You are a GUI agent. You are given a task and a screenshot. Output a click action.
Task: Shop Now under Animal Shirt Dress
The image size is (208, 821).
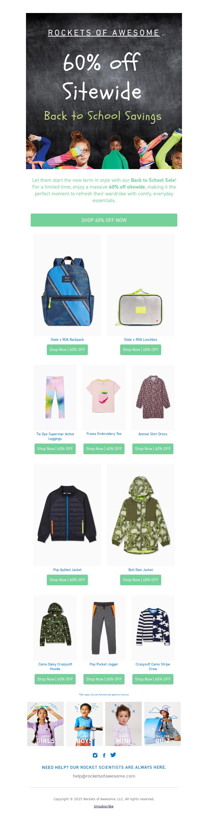point(153,449)
